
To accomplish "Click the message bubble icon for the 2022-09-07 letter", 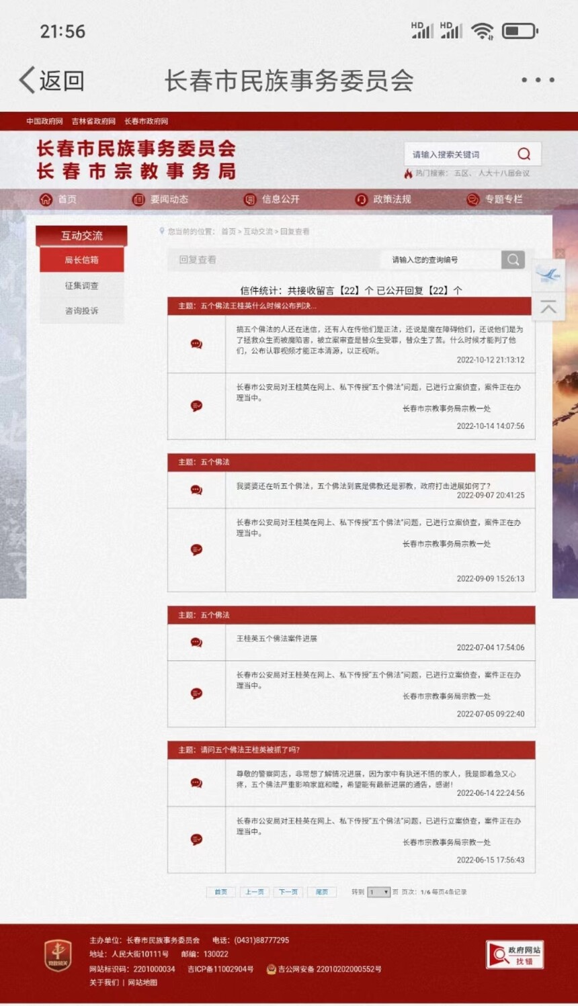I will pos(196,490).
